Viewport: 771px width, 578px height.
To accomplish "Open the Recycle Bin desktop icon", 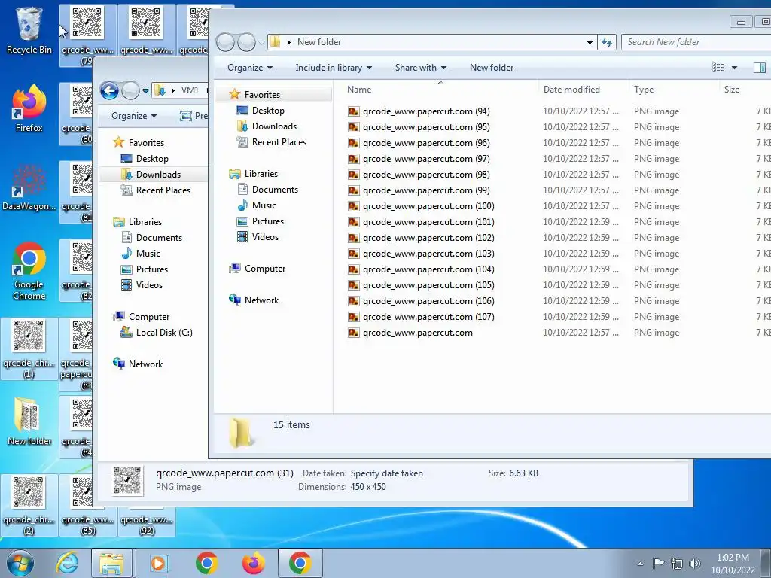I will coord(29,30).
